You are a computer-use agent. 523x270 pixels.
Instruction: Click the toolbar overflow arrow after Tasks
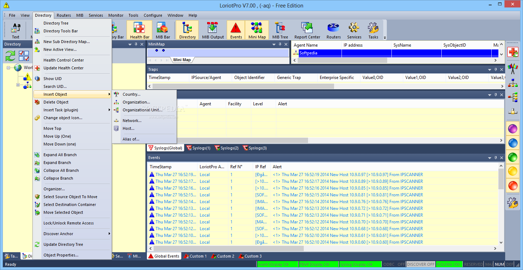tap(385, 37)
